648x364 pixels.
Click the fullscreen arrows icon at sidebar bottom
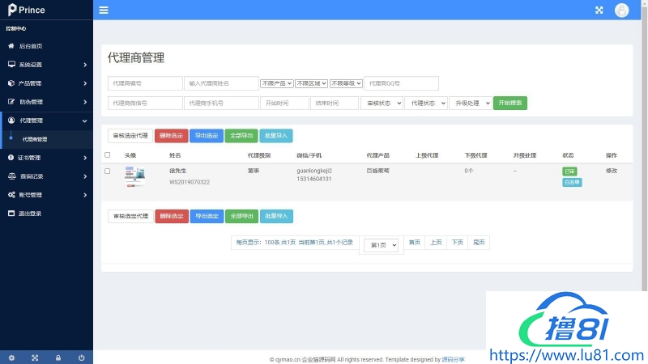point(35,358)
